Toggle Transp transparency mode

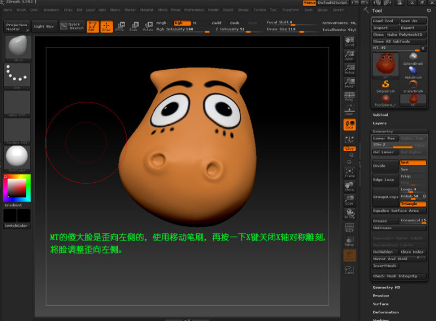[x=349, y=242]
